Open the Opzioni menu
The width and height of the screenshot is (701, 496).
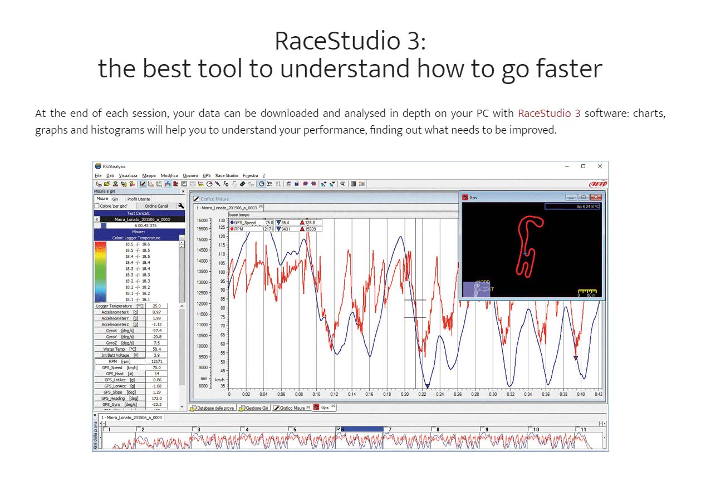point(190,175)
